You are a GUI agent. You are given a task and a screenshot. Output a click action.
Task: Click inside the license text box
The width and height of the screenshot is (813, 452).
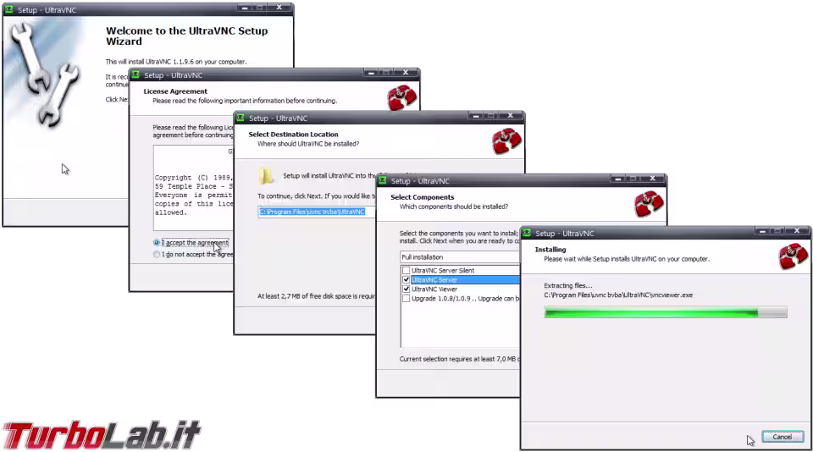coord(193,188)
